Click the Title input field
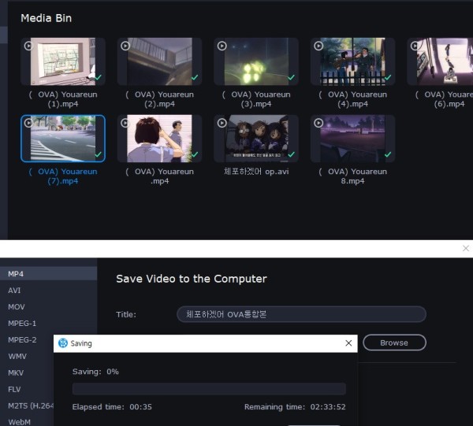The height and width of the screenshot is (426, 473). tap(301, 314)
